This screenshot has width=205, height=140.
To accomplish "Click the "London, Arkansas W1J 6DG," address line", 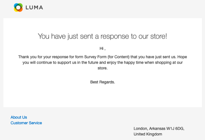I will (159, 128).
